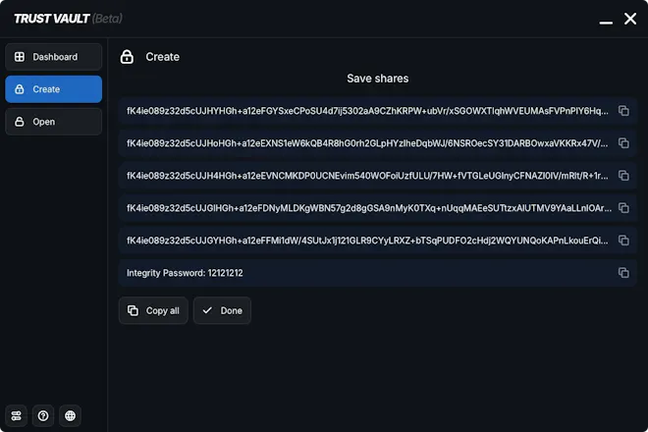Viewport: 648px width, 432px height.
Task: Open the language globe icon
Action: click(71, 415)
